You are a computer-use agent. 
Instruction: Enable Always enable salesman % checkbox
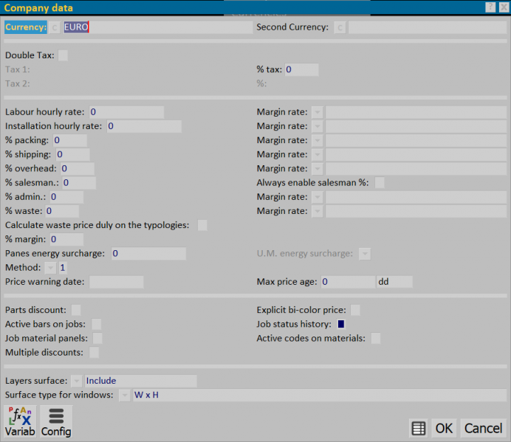380,183
